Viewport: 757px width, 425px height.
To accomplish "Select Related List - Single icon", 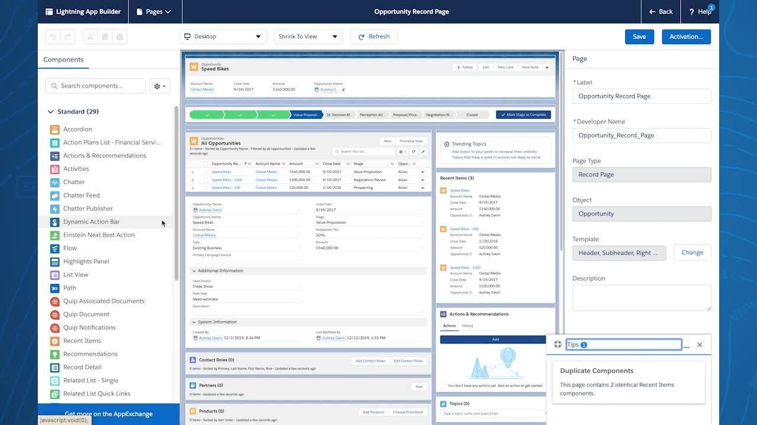I will click(54, 380).
